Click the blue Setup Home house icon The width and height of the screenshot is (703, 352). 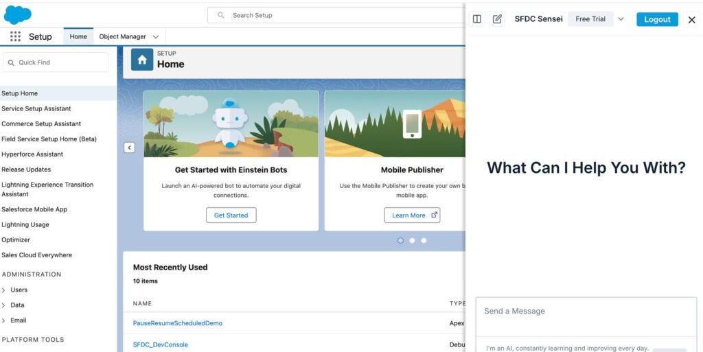pyautogui.click(x=142, y=60)
